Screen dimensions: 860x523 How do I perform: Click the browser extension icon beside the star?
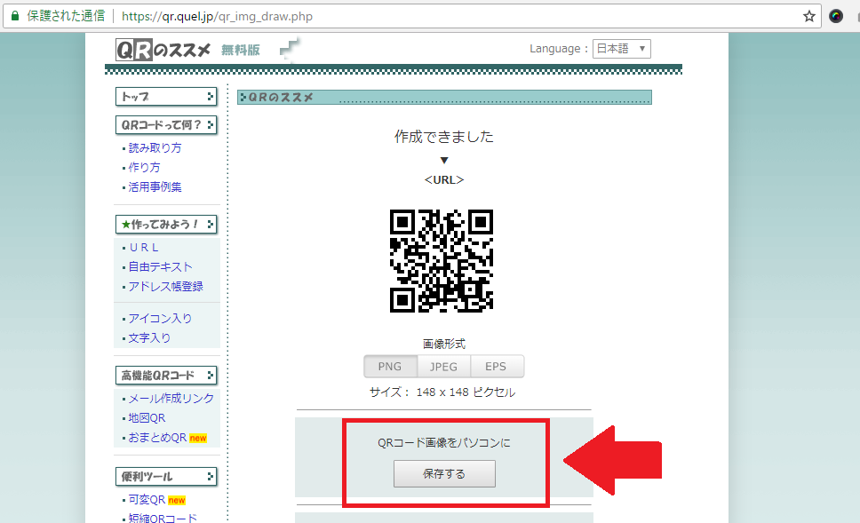pyautogui.click(x=836, y=16)
